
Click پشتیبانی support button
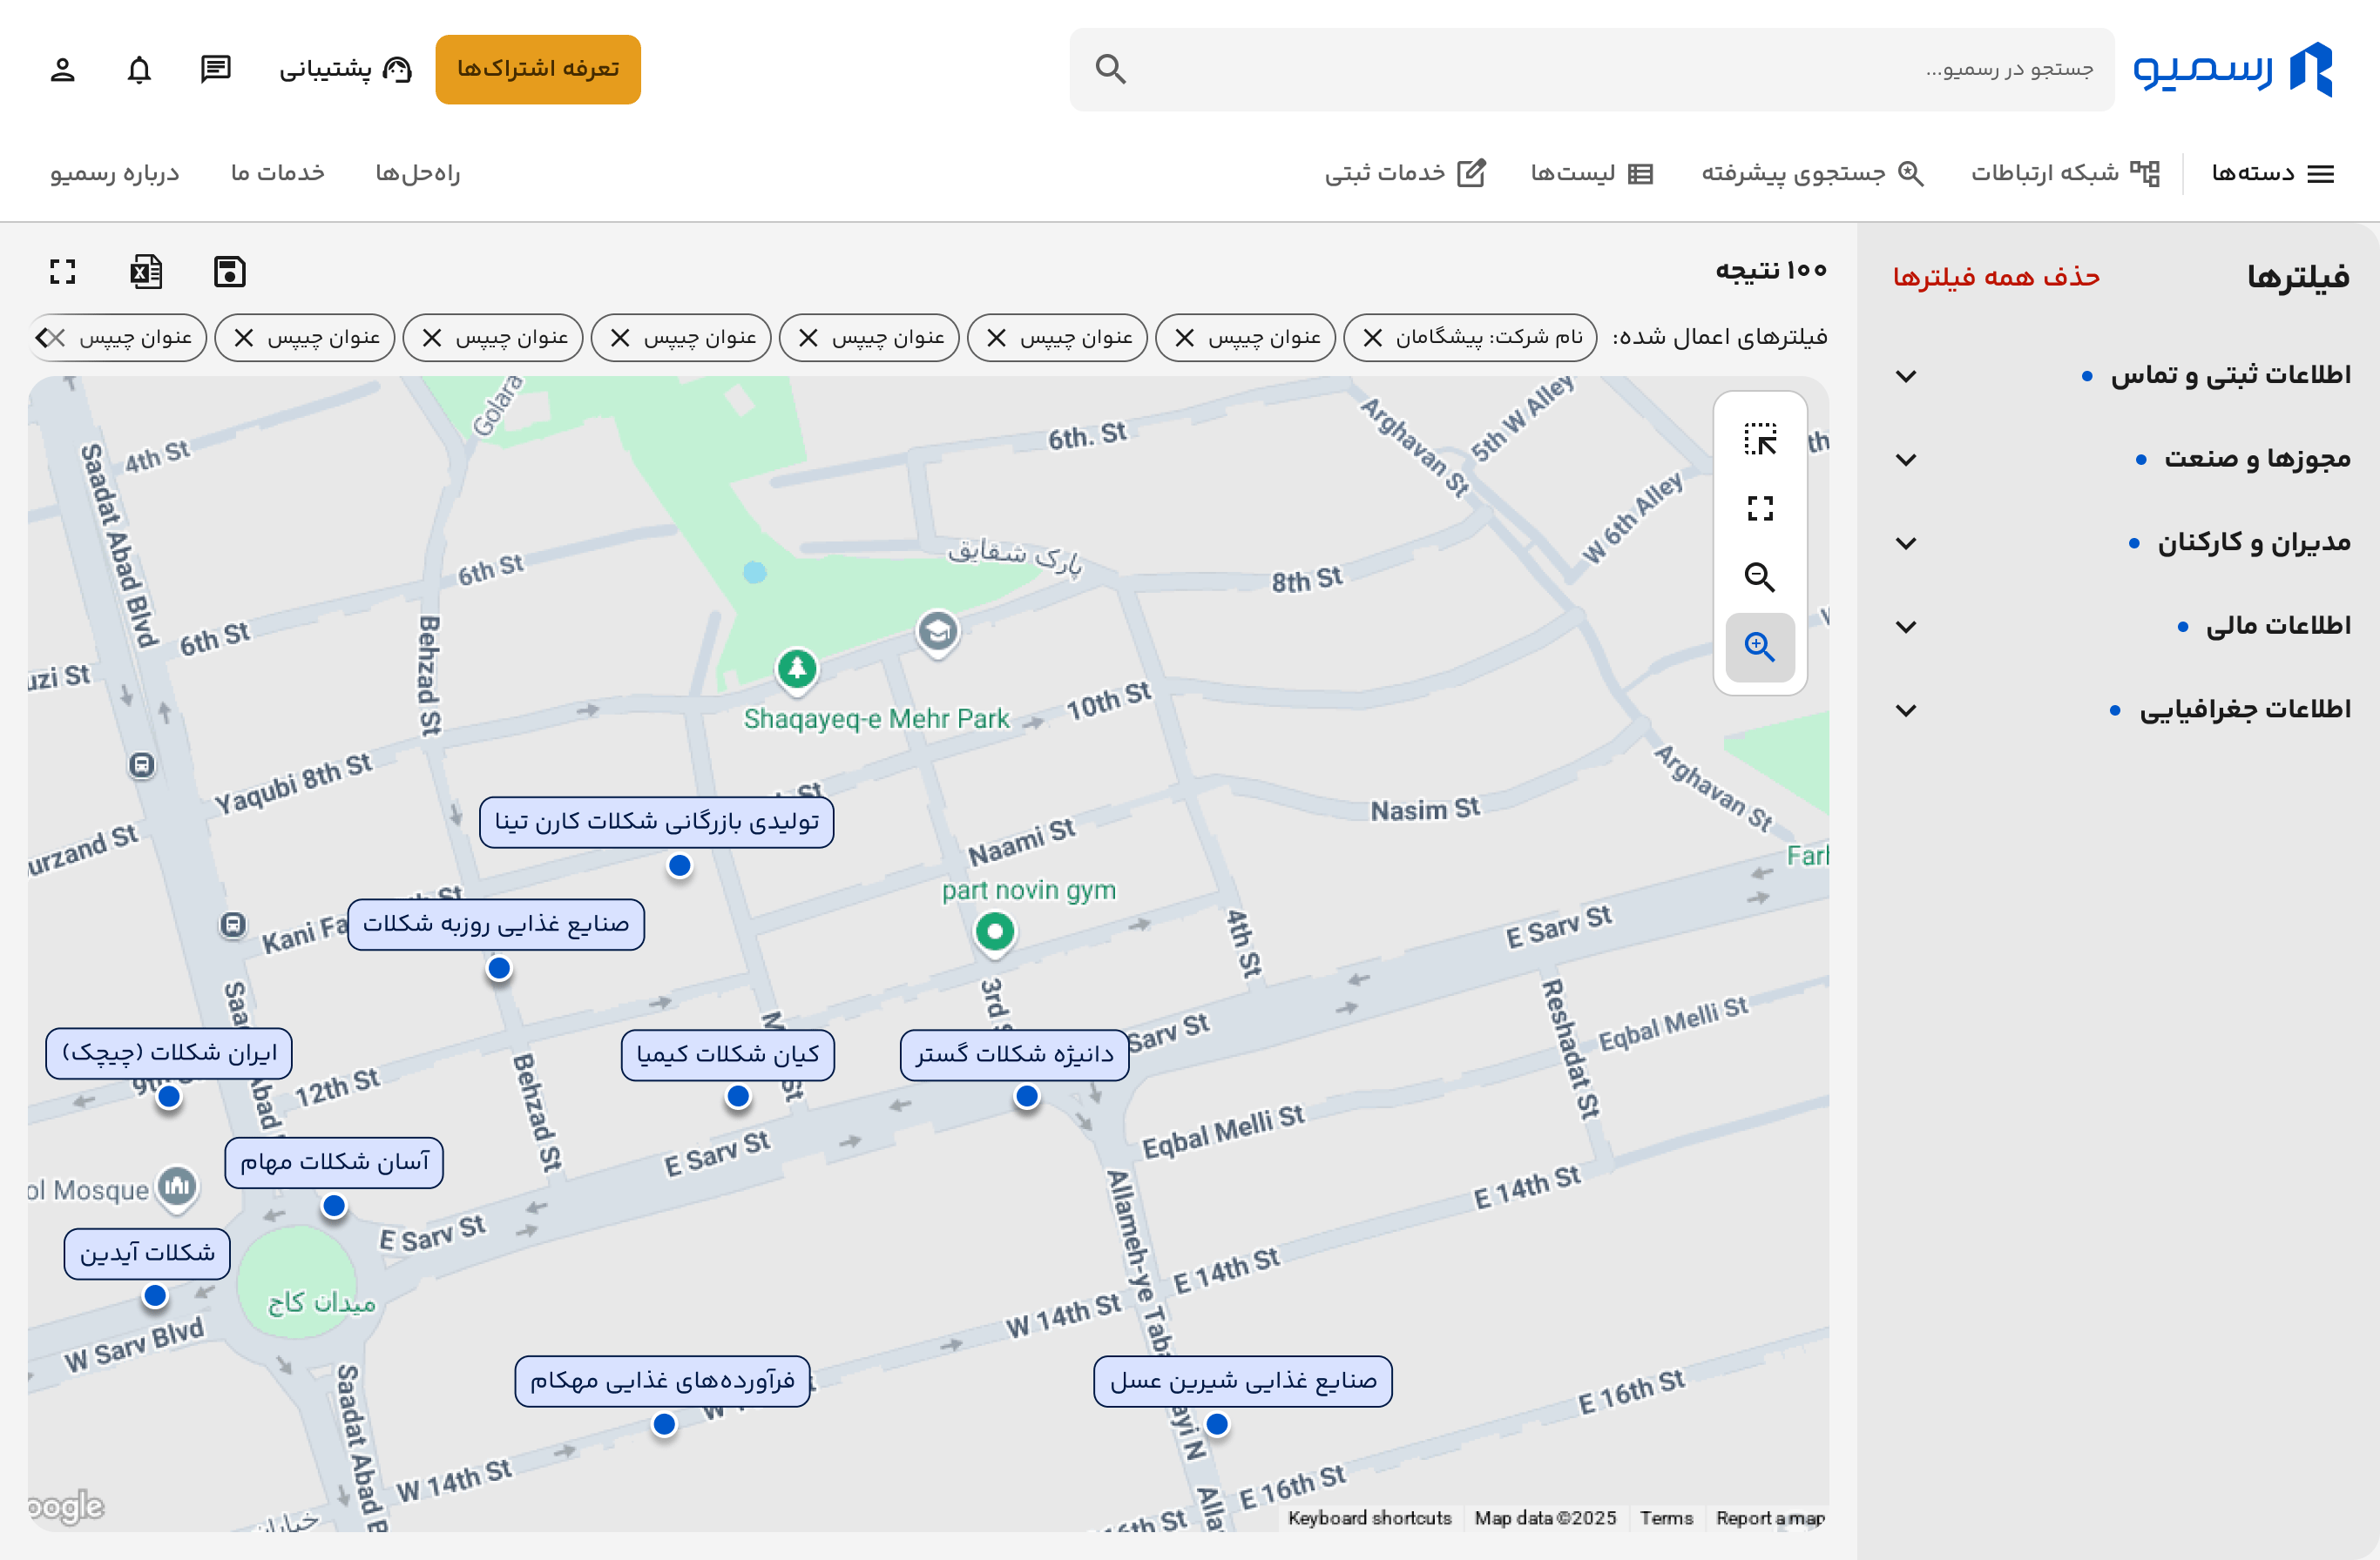[346, 69]
